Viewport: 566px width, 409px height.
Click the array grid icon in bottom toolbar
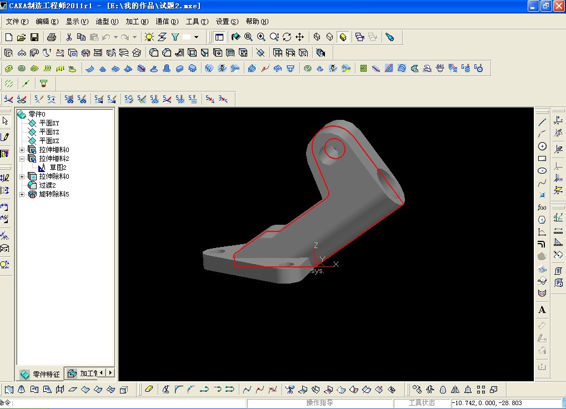[481, 390]
